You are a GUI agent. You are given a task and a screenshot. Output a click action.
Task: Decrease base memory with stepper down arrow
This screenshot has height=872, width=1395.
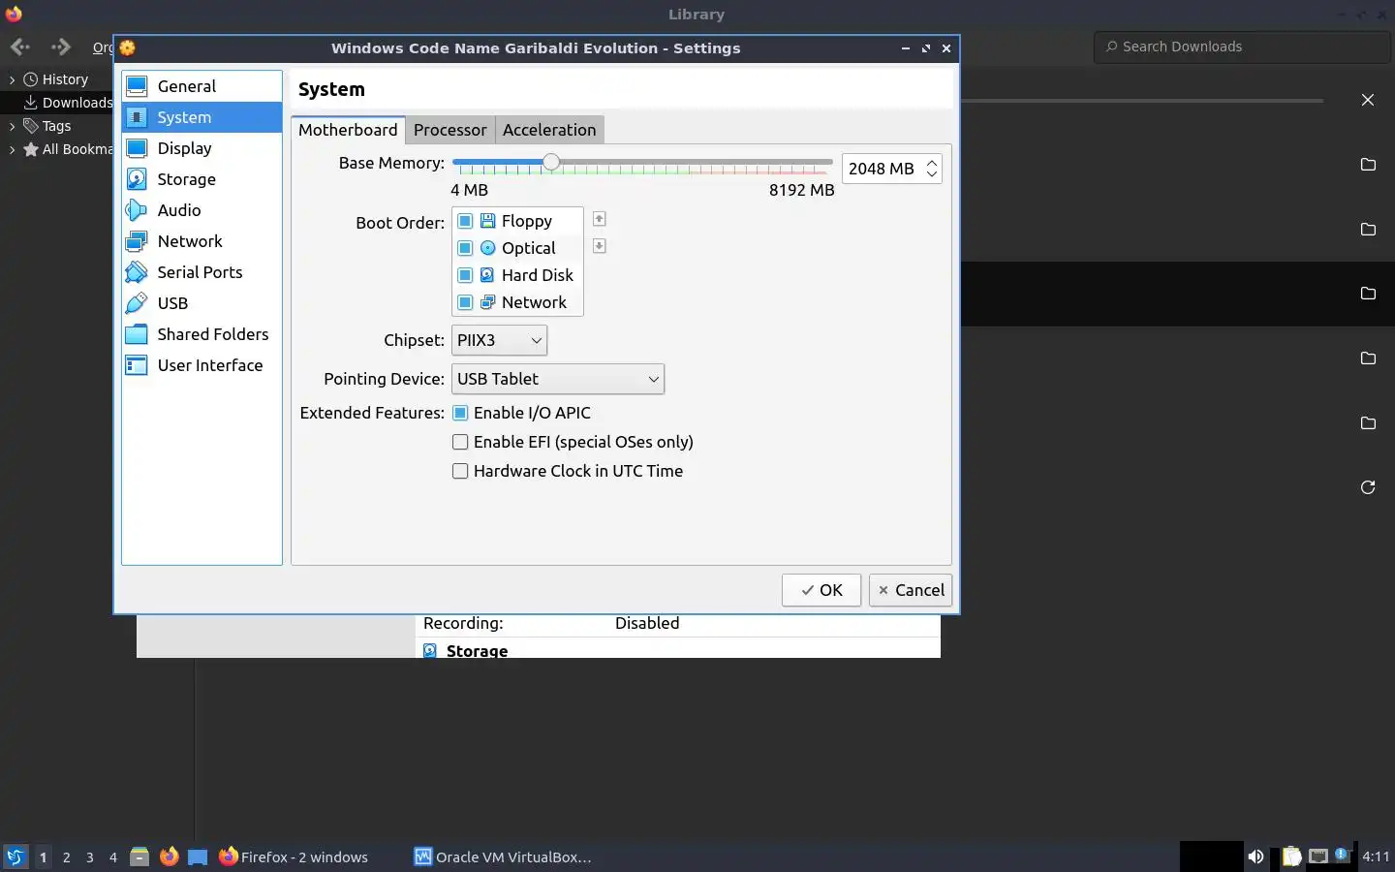[932, 174]
